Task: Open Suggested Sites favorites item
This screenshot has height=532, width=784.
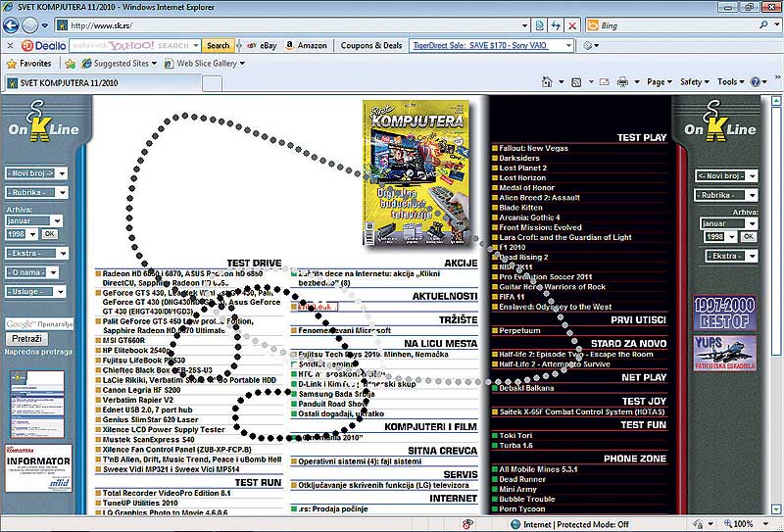Action: (119, 64)
